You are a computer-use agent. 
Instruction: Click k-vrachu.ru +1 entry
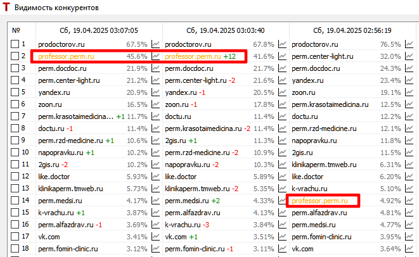pyautogui.click(x=61, y=213)
